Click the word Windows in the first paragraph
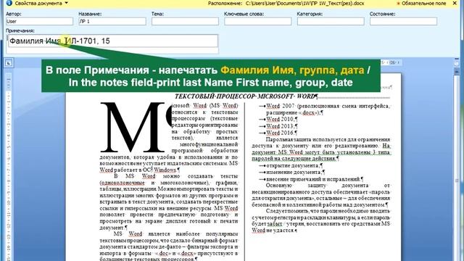The image size is (464, 261). point(165,170)
